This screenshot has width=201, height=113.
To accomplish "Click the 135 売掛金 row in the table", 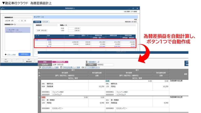I will pyautogui.click(x=85, y=40).
